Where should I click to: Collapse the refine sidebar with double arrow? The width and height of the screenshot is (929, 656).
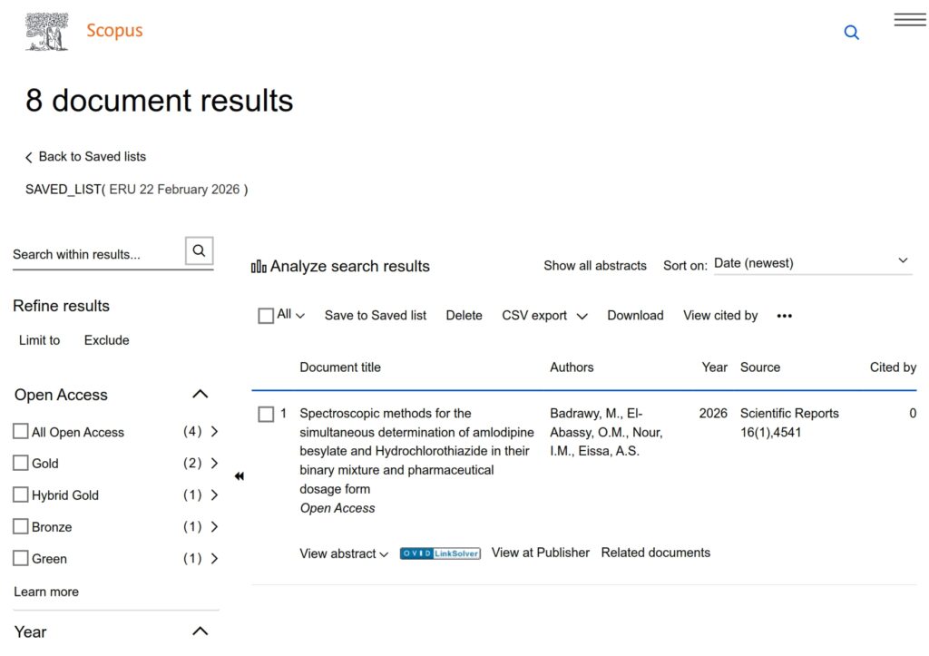click(x=239, y=476)
